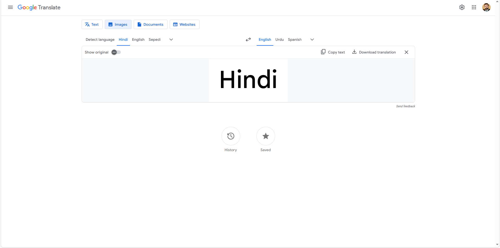Switch to the Websites tab
500x248 pixels.
(x=184, y=24)
